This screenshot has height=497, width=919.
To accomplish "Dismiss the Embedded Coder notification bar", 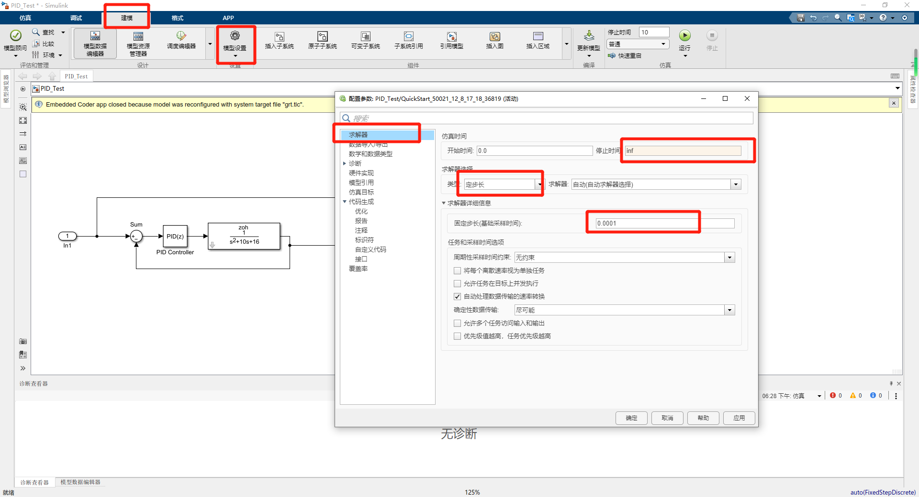I will point(894,103).
